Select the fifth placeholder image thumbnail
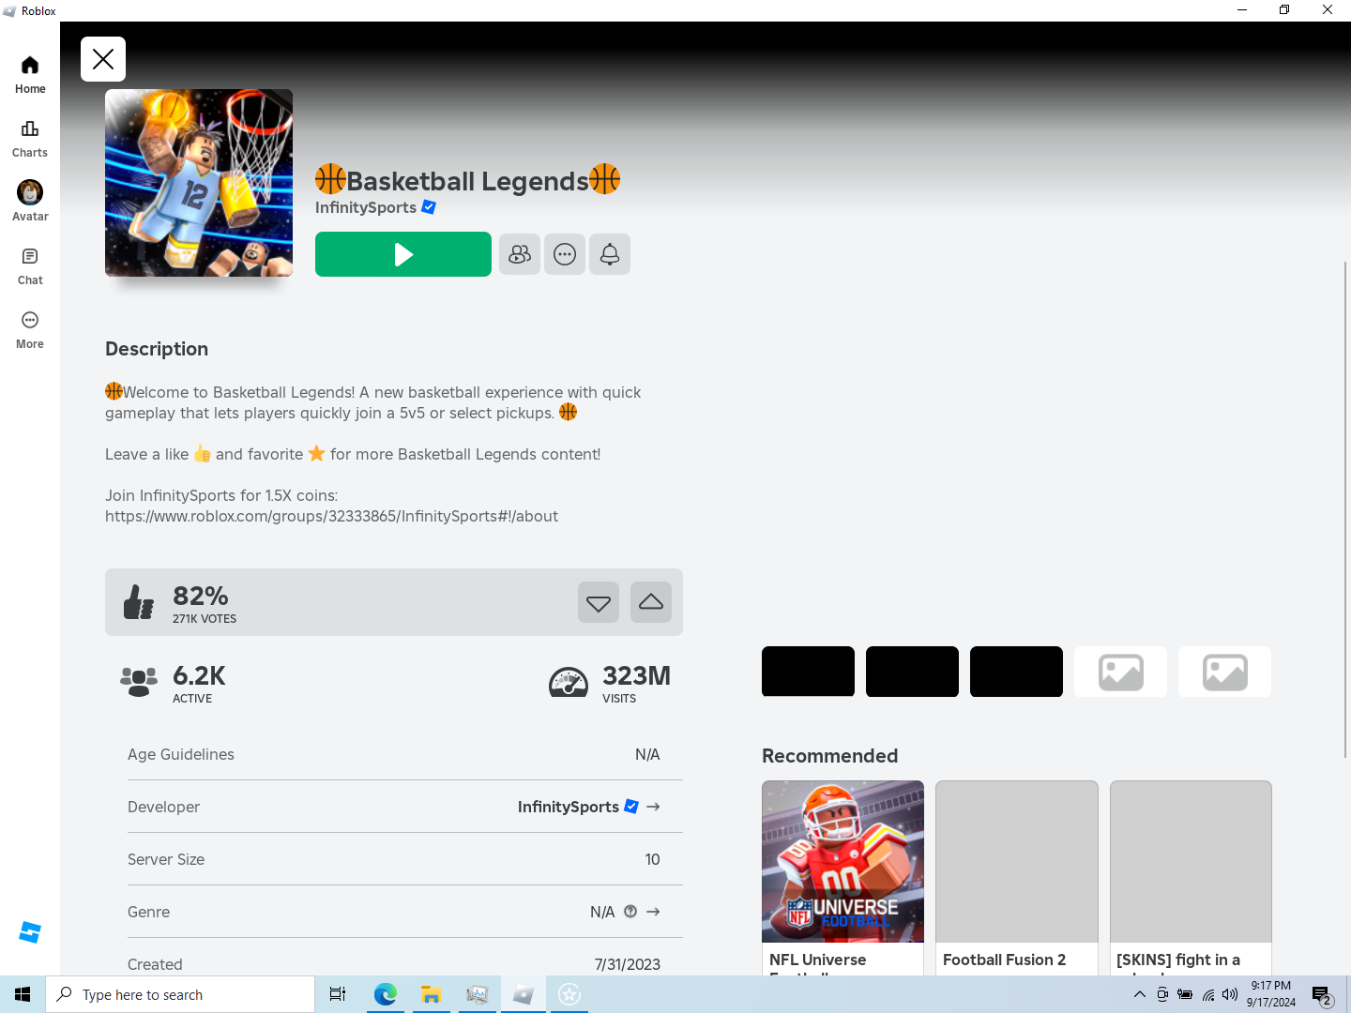The image size is (1351, 1013). [x=1224, y=672]
